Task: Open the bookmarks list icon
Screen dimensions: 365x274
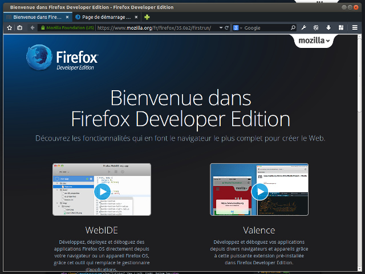Action: point(20,28)
